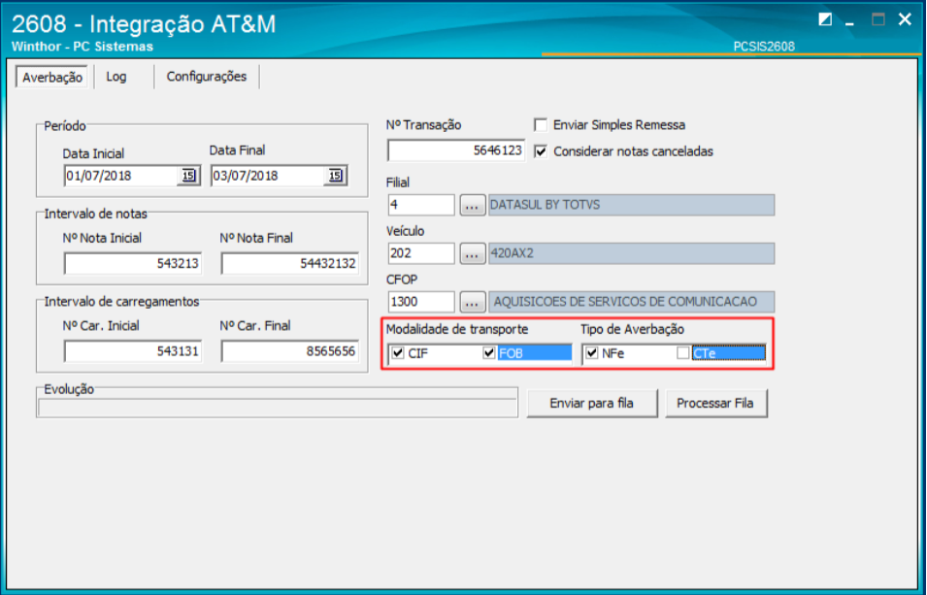This screenshot has height=595, width=927.
Task: Open the Data Inicial calendar picker
Action: coord(188,176)
